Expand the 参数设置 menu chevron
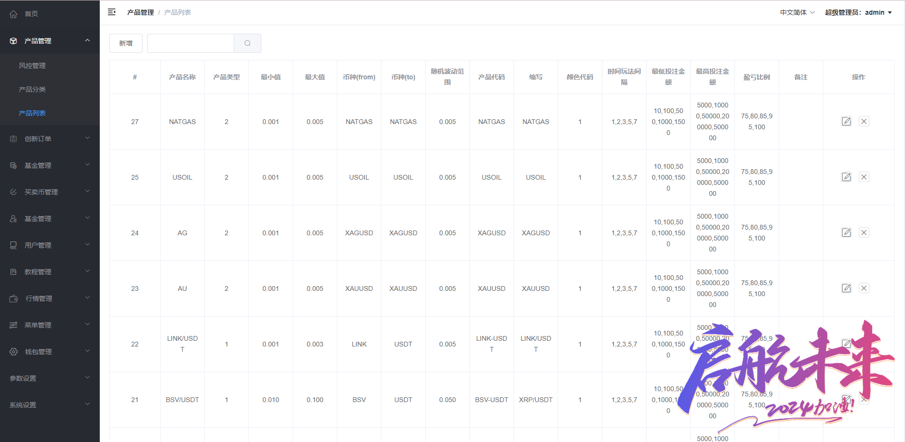Viewport: 905px width, 442px height. 87,378
